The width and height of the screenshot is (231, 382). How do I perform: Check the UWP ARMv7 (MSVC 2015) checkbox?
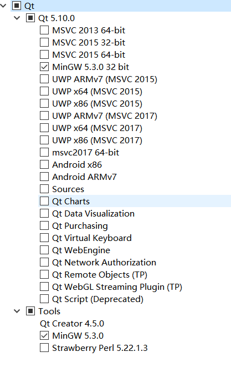pos(44,79)
